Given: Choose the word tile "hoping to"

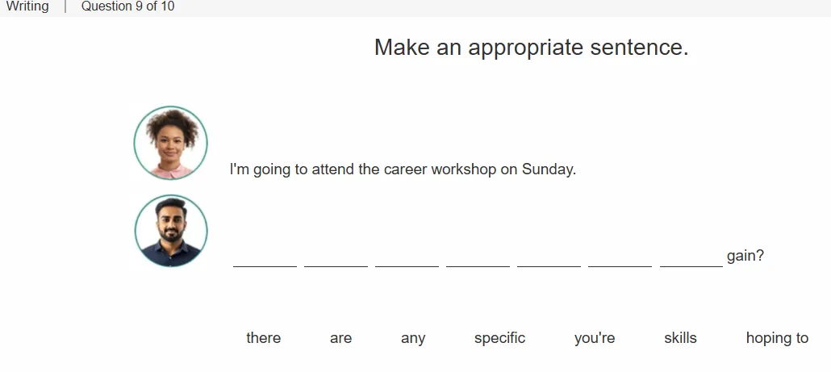Looking at the screenshot, I should point(777,338).
